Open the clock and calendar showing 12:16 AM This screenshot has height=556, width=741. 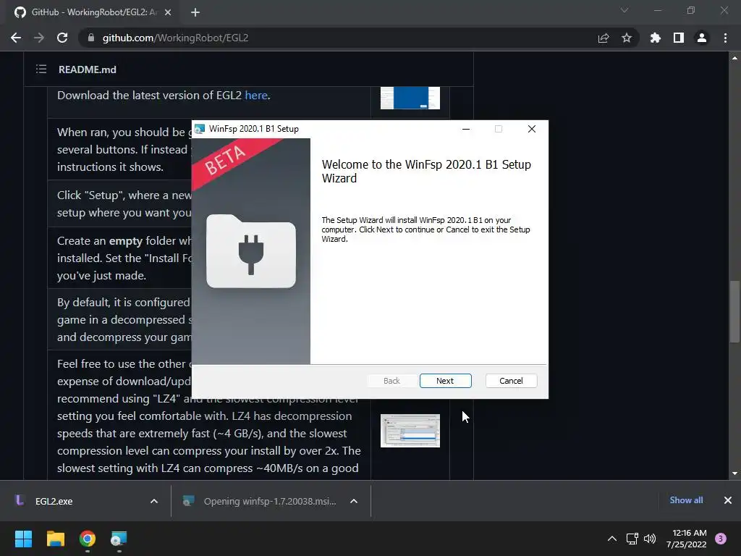coord(687,539)
